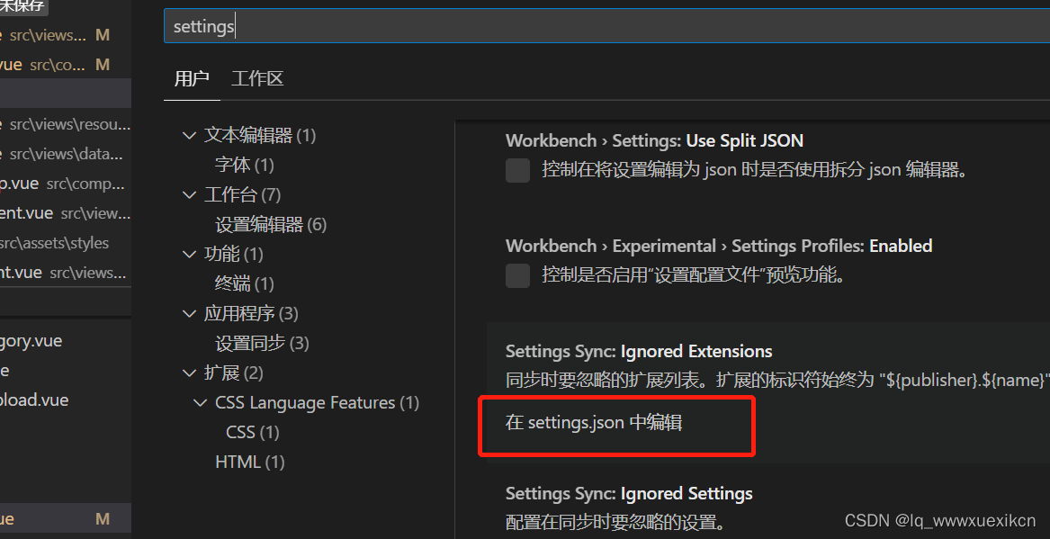Click the 未保存 badge at top left
The image size is (1050, 539).
pyautogui.click(x=23, y=7)
